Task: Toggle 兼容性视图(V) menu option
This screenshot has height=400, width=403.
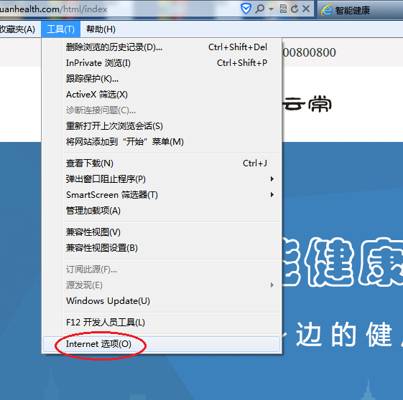Action: pos(162,232)
